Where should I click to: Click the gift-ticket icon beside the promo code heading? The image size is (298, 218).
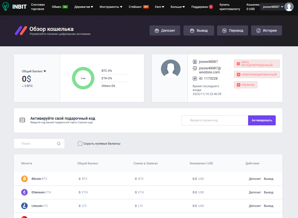click(x=23, y=120)
